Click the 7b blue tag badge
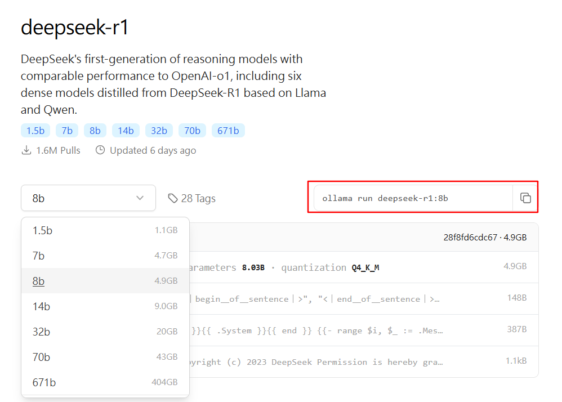The width and height of the screenshot is (562, 402). point(67,131)
